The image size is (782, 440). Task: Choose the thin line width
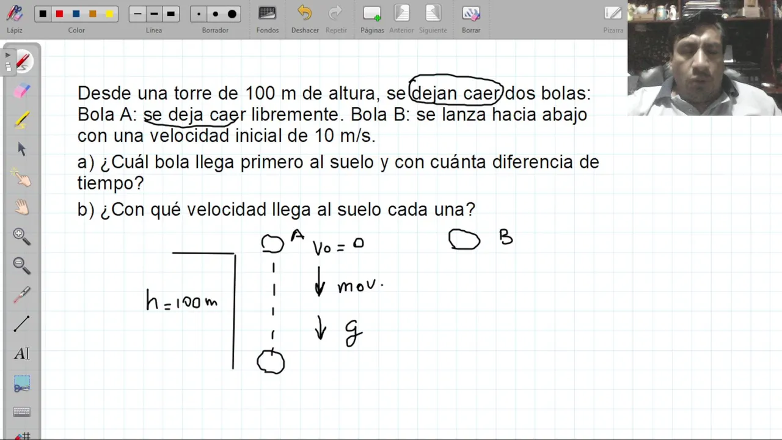pos(137,14)
